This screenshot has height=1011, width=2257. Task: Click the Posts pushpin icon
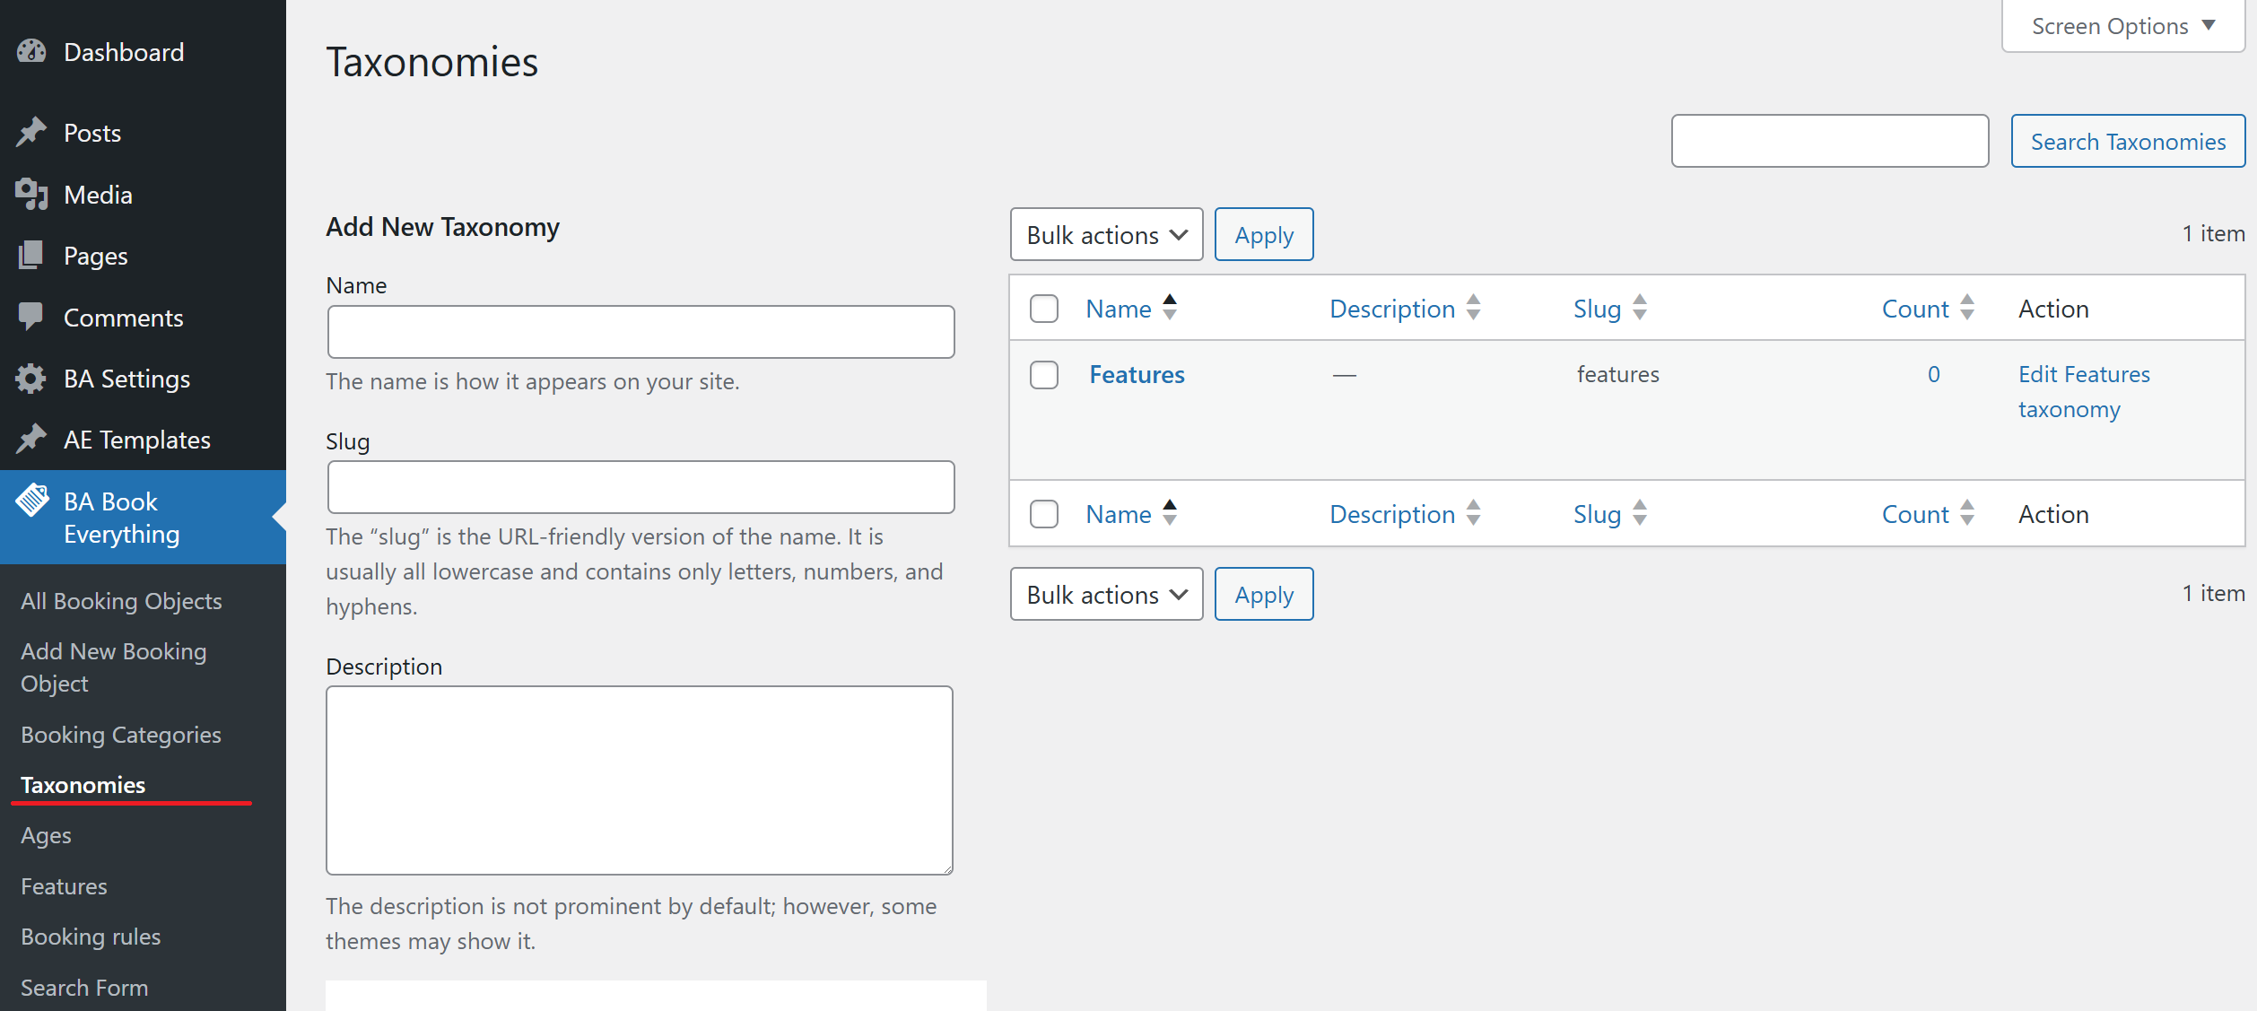pos(31,133)
